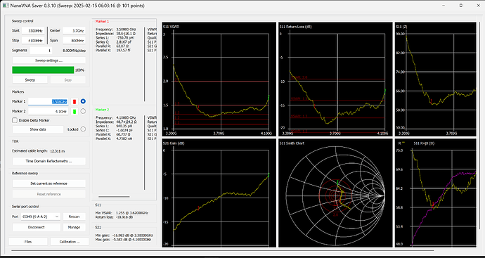Select the Marker 2 radio button

click(x=83, y=111)
